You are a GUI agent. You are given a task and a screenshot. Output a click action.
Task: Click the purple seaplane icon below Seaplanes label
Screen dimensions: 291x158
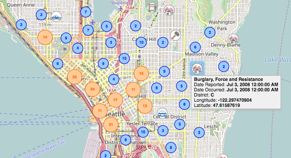pos(121,9)
